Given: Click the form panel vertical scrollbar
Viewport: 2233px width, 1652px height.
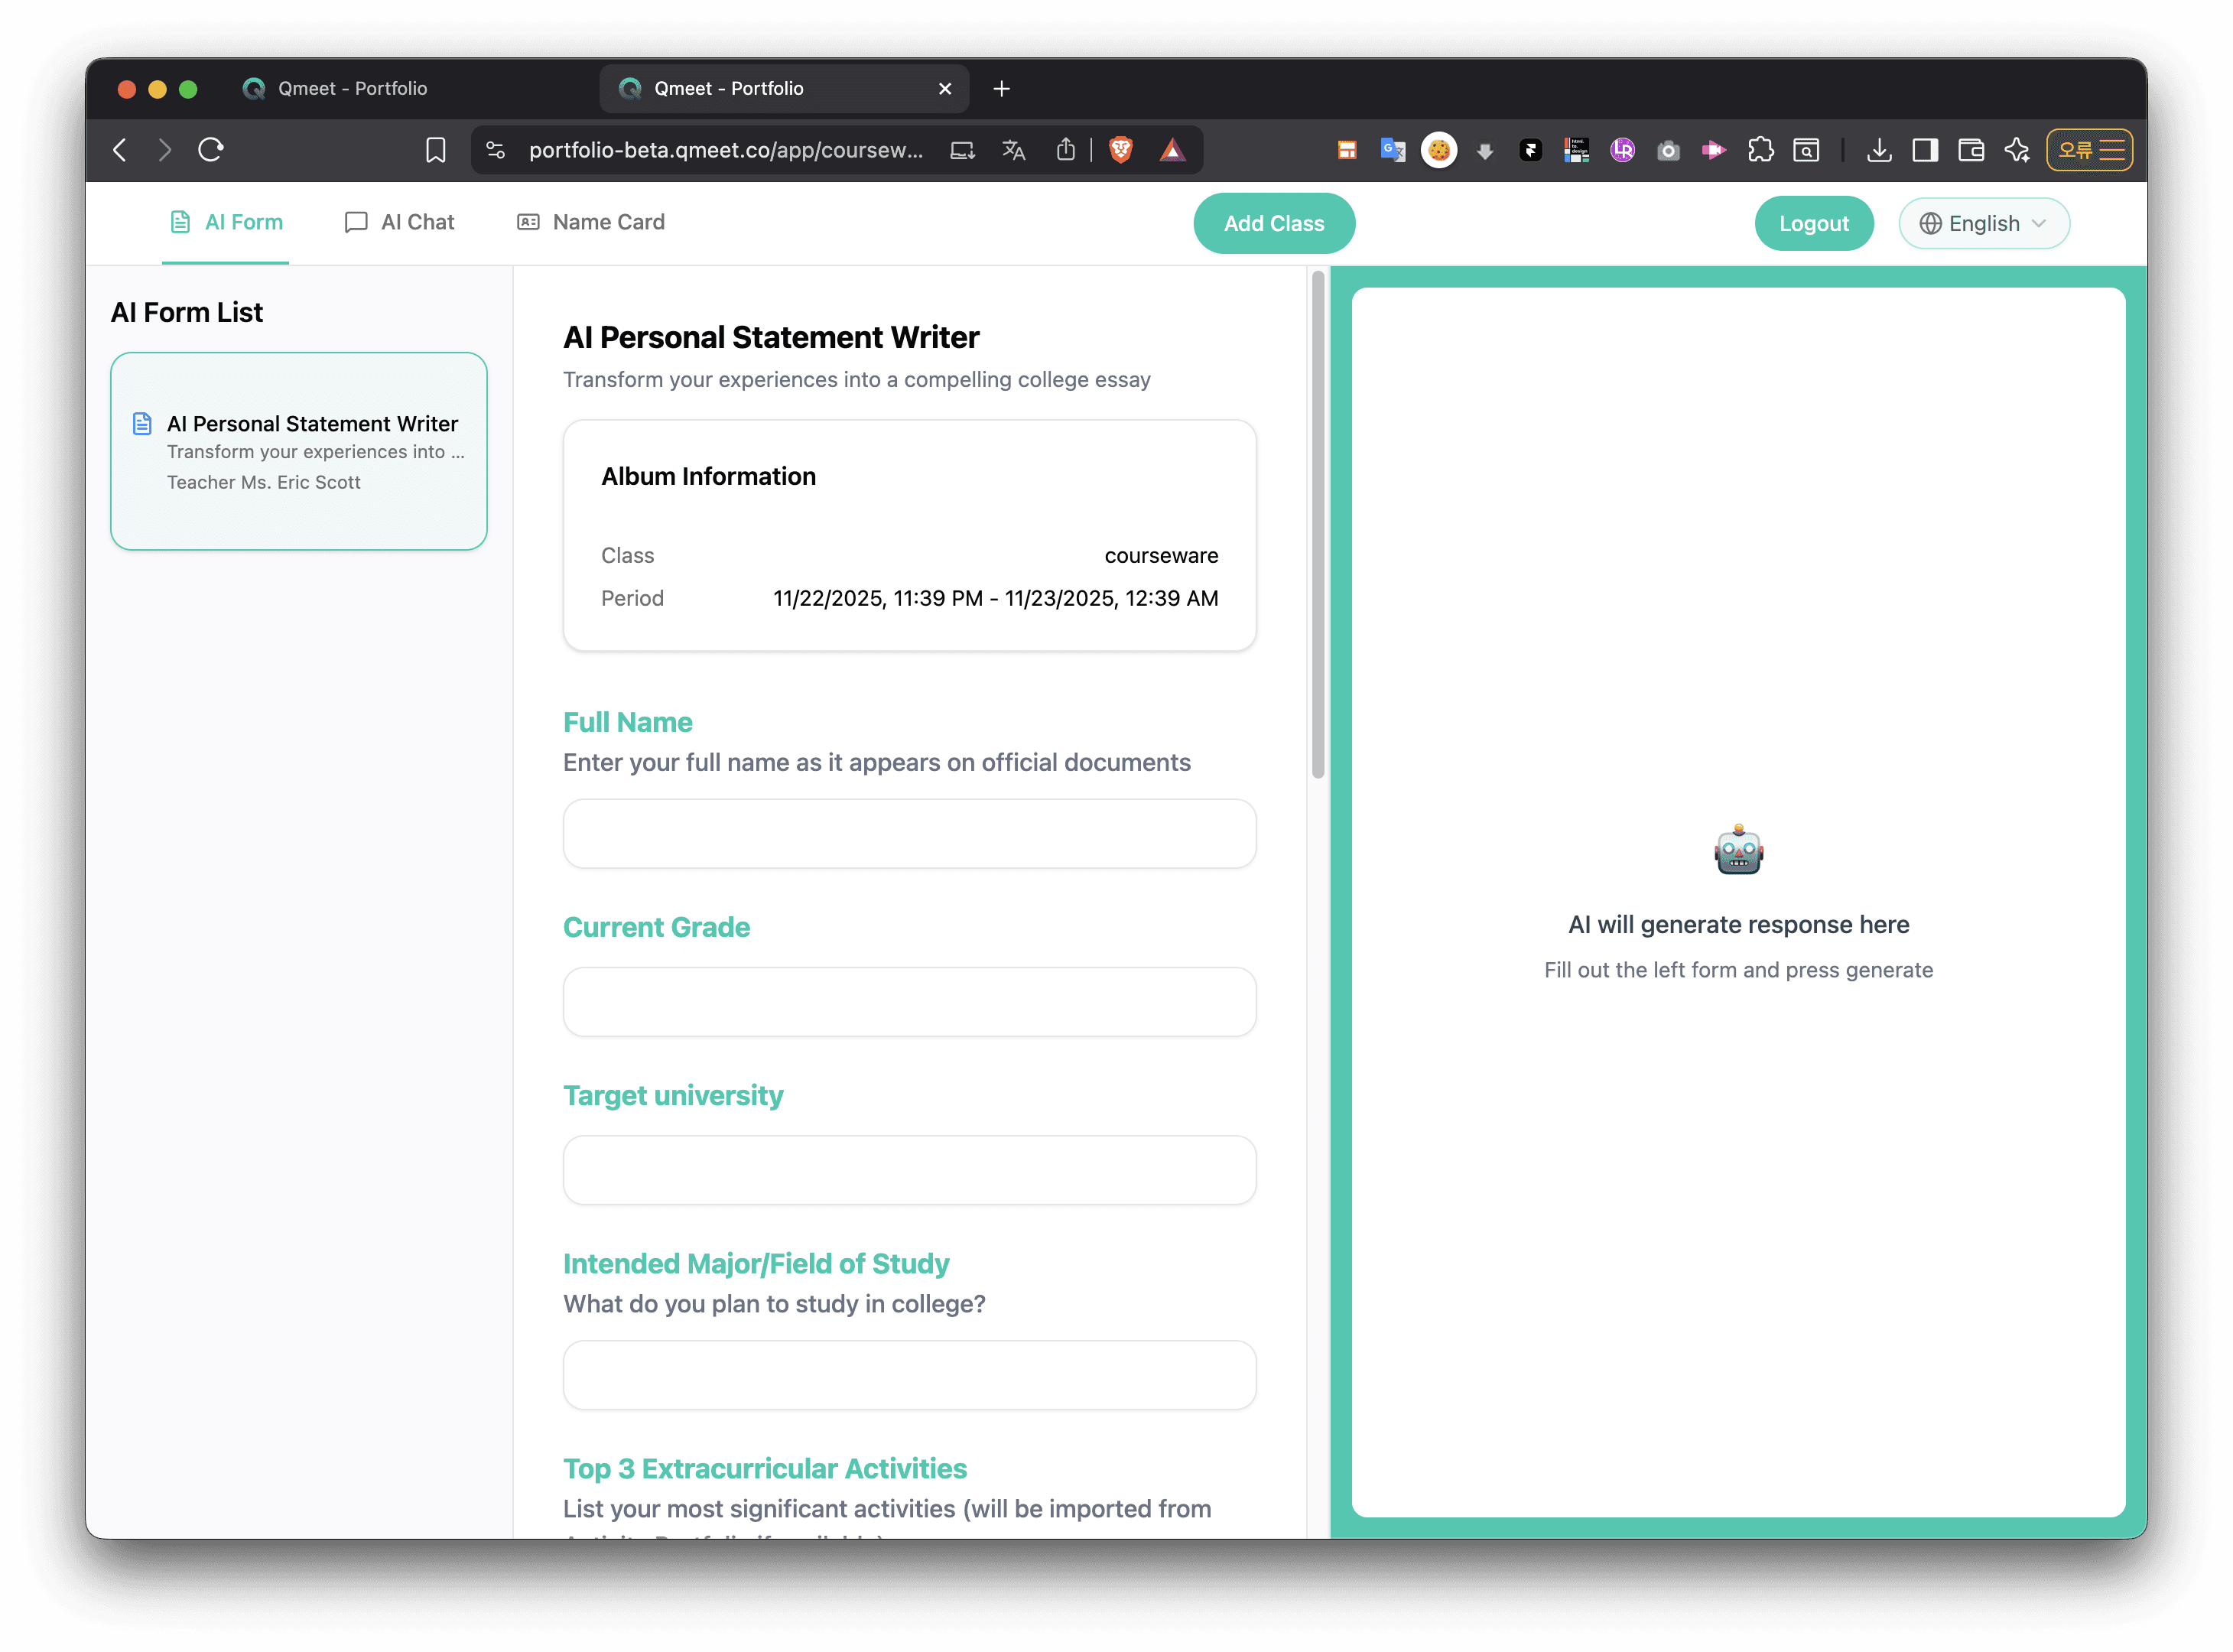Looking at the screenshot, I should point(1317,524).
